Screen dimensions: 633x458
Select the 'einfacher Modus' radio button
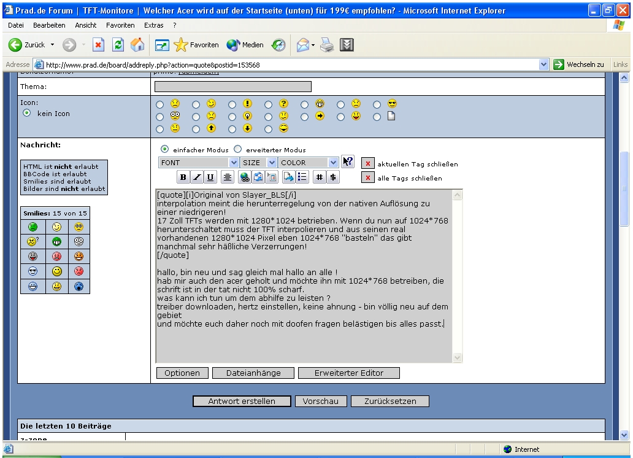164,149
